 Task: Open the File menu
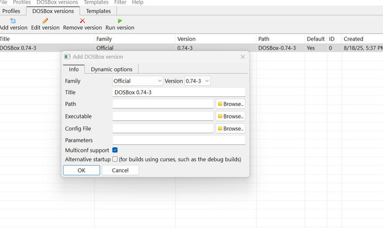pos(4,2)
